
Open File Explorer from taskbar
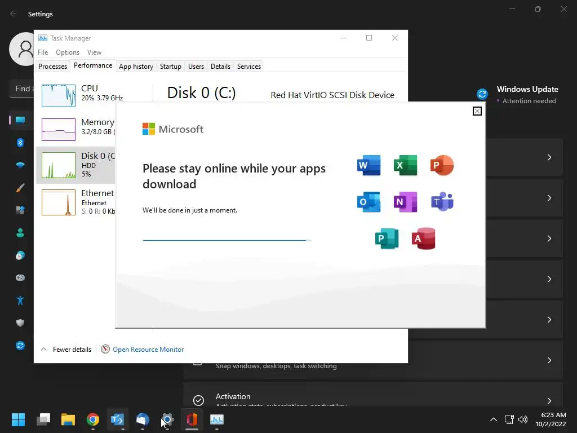click(68, 419)
